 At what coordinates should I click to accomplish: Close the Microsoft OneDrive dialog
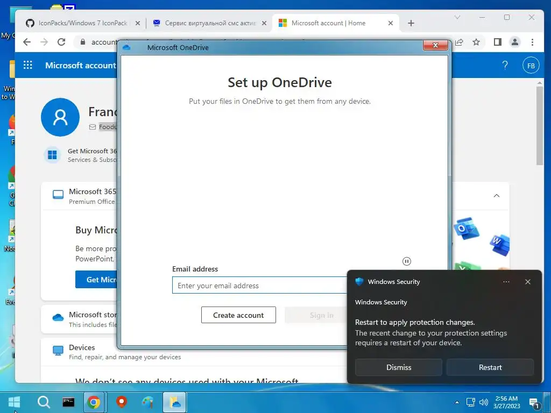[x=435, y=45]
